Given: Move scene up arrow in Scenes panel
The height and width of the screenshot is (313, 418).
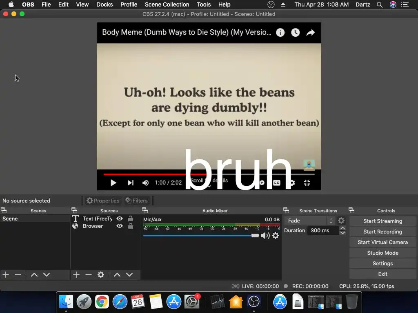Looking at the screenshot, I should click(34, 275).
